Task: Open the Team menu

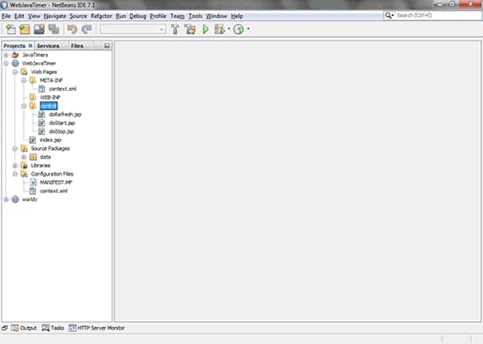Action: click(177, 16)
